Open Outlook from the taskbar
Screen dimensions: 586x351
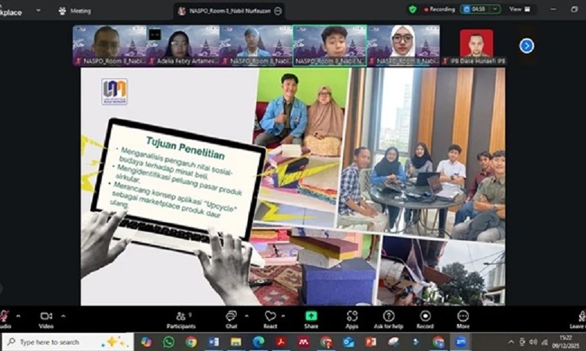(349, 342)
